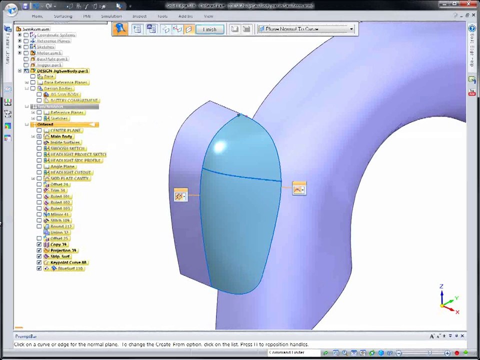Click the Command Finder input field
This screenshot has height=360, width=480.
293,352
